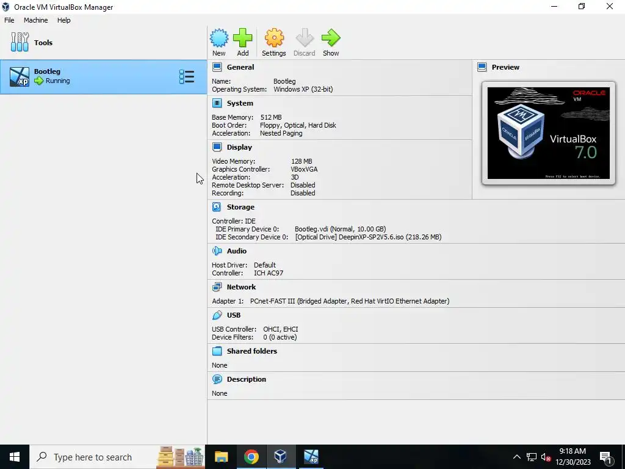Click the Running status green arrow icon
Screen dimensions: 625x469
click(38, 81)
